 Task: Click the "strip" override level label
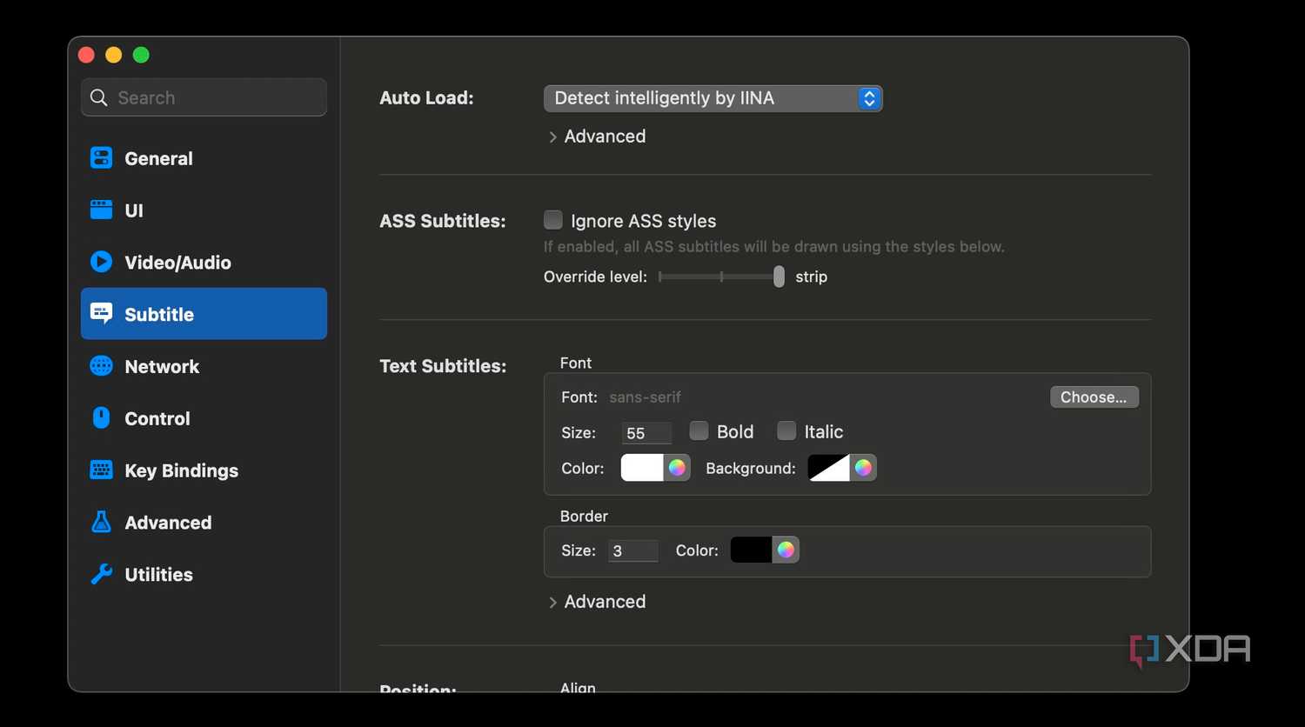811,277
